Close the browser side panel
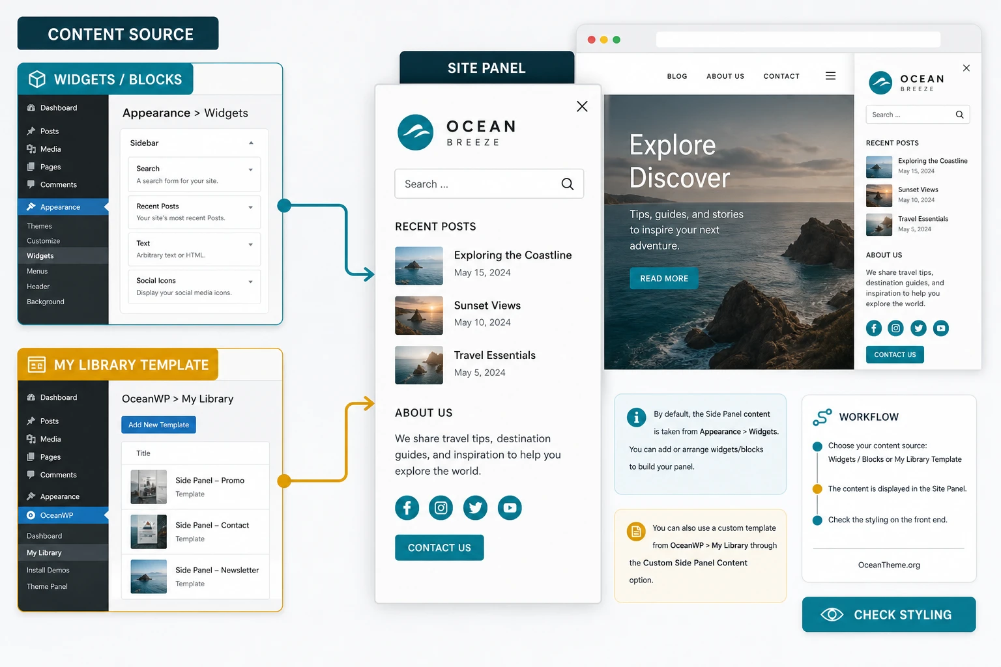 point(966,68)
